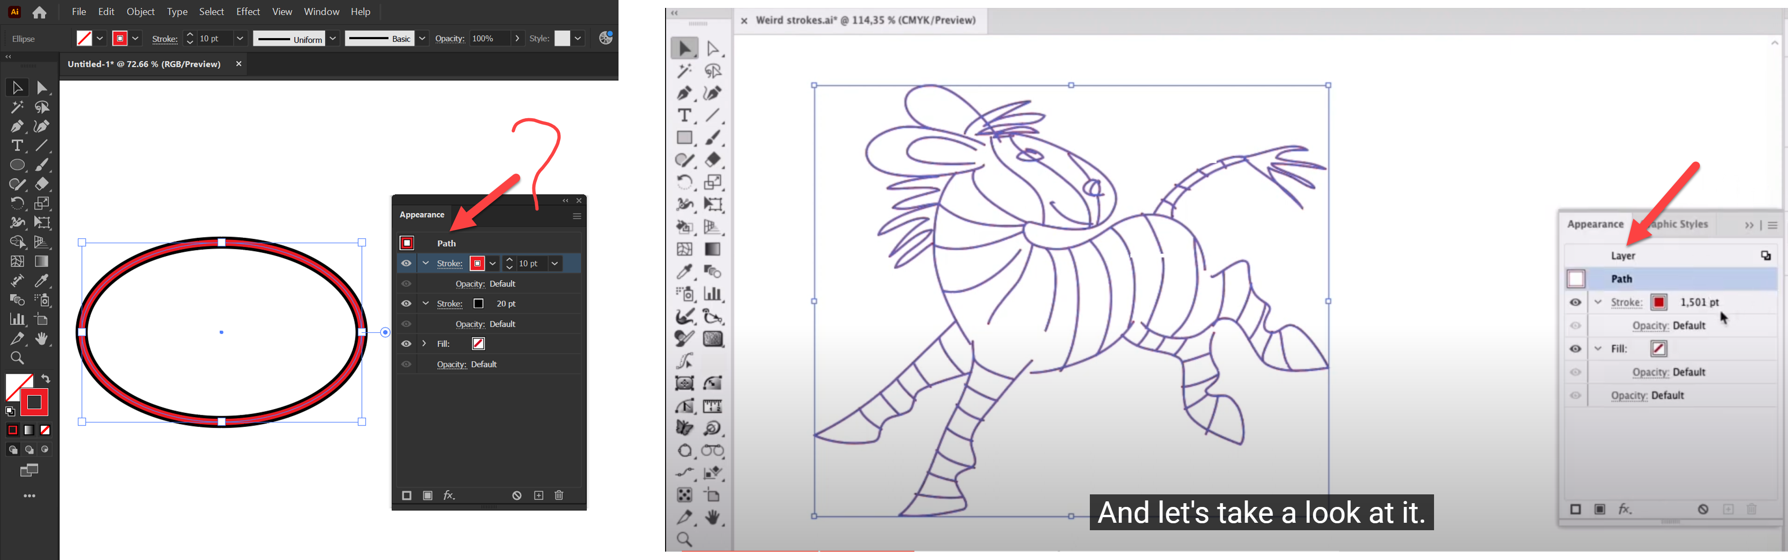Viewport: 1788px width, 560px height.
Task: Delete the selected appearance item via trash button
Action: click(x=559, y=495)
